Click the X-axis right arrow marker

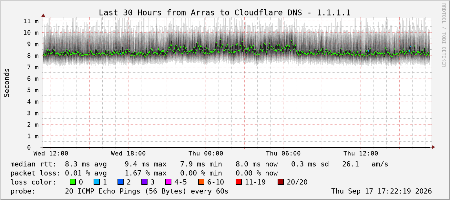433,147
